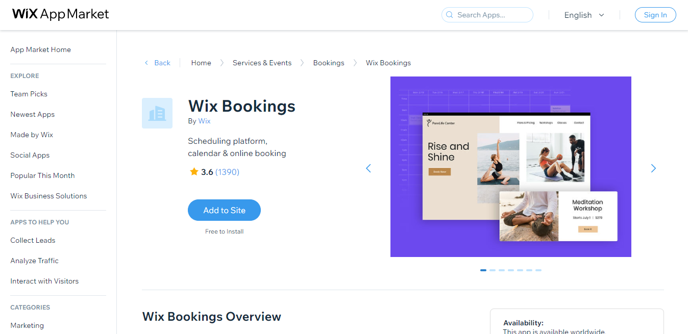The width and height of the screenshot is (688, 334).
Task: Open App Market Home in sidebar
Action: pyautogui.click(x=41, y=49)
